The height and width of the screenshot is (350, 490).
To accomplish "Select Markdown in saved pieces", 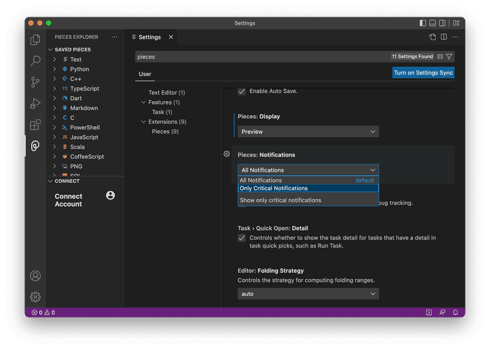I will coord(84,108).
